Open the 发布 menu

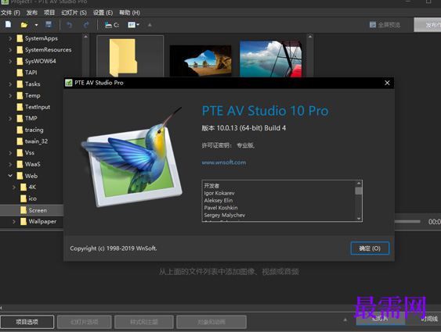coord(32,12)
